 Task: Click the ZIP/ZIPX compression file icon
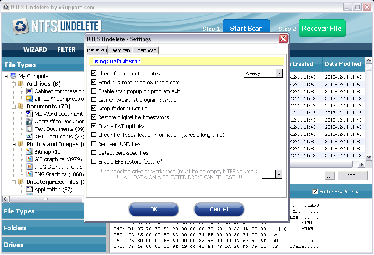tap(29, 99)
